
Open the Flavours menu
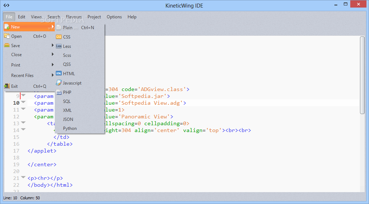point(74,17)
